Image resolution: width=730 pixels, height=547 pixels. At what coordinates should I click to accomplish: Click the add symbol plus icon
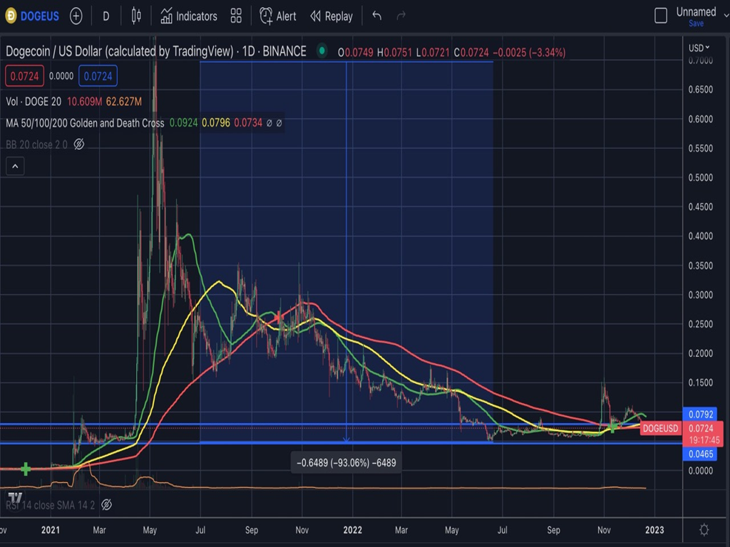[76, 16]
